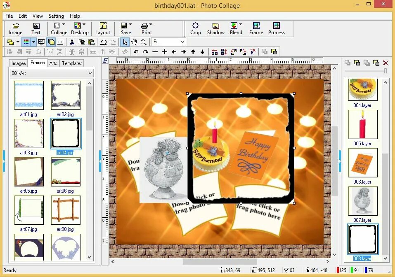Viewport: 395px width, 277px height.
Task: Click the red X delete layer icon
Action: 386,63
